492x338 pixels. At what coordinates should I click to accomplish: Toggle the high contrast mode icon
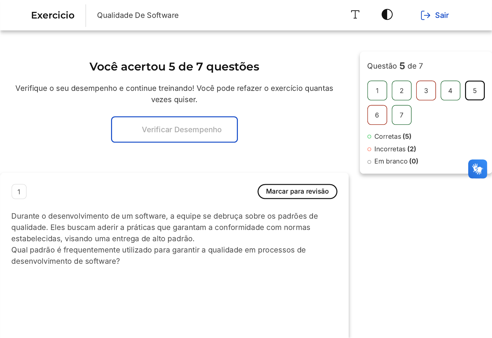pos(387,15)
